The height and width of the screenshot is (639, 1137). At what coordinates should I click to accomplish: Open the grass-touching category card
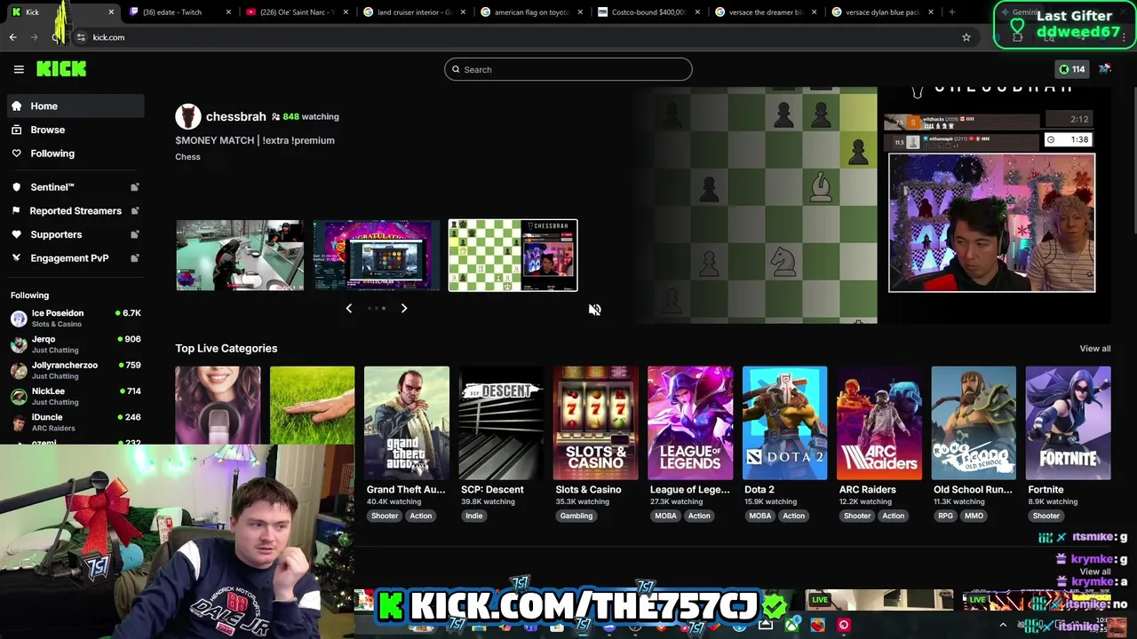[312, 405]
